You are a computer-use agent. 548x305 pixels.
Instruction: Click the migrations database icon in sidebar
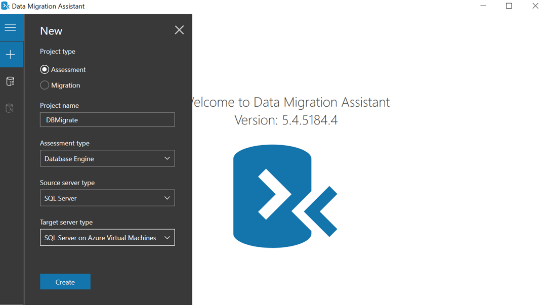click(10, 108)
